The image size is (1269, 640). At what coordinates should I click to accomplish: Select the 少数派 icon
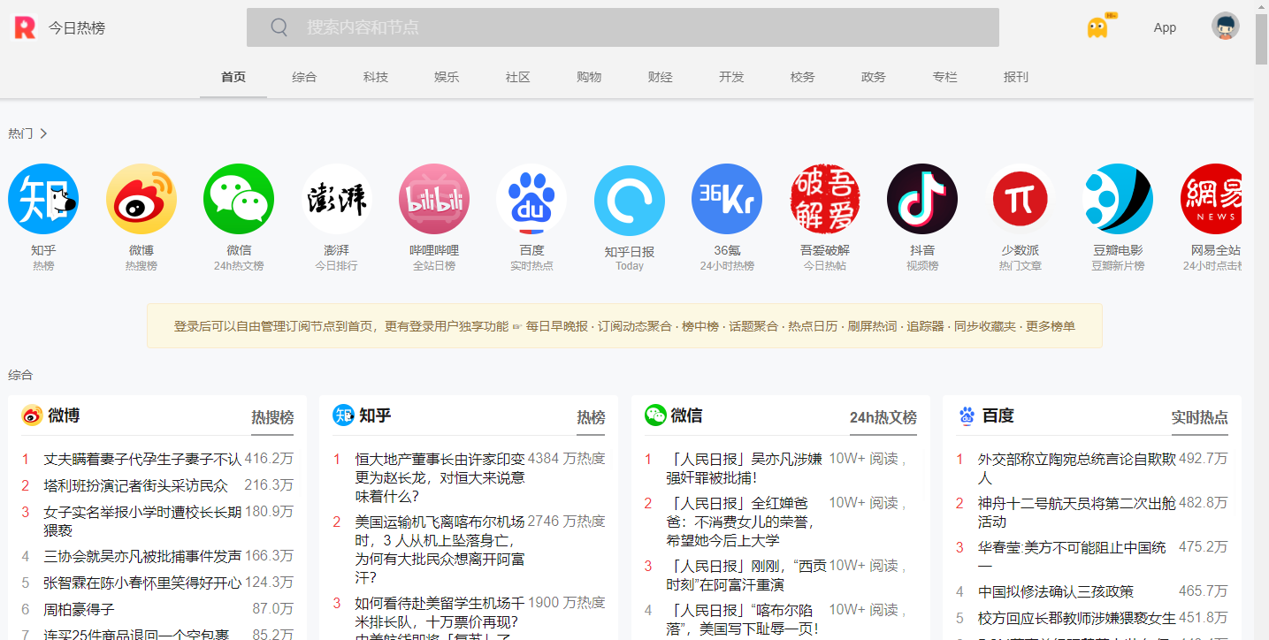pyautogui.click(x=1020, y=198)
